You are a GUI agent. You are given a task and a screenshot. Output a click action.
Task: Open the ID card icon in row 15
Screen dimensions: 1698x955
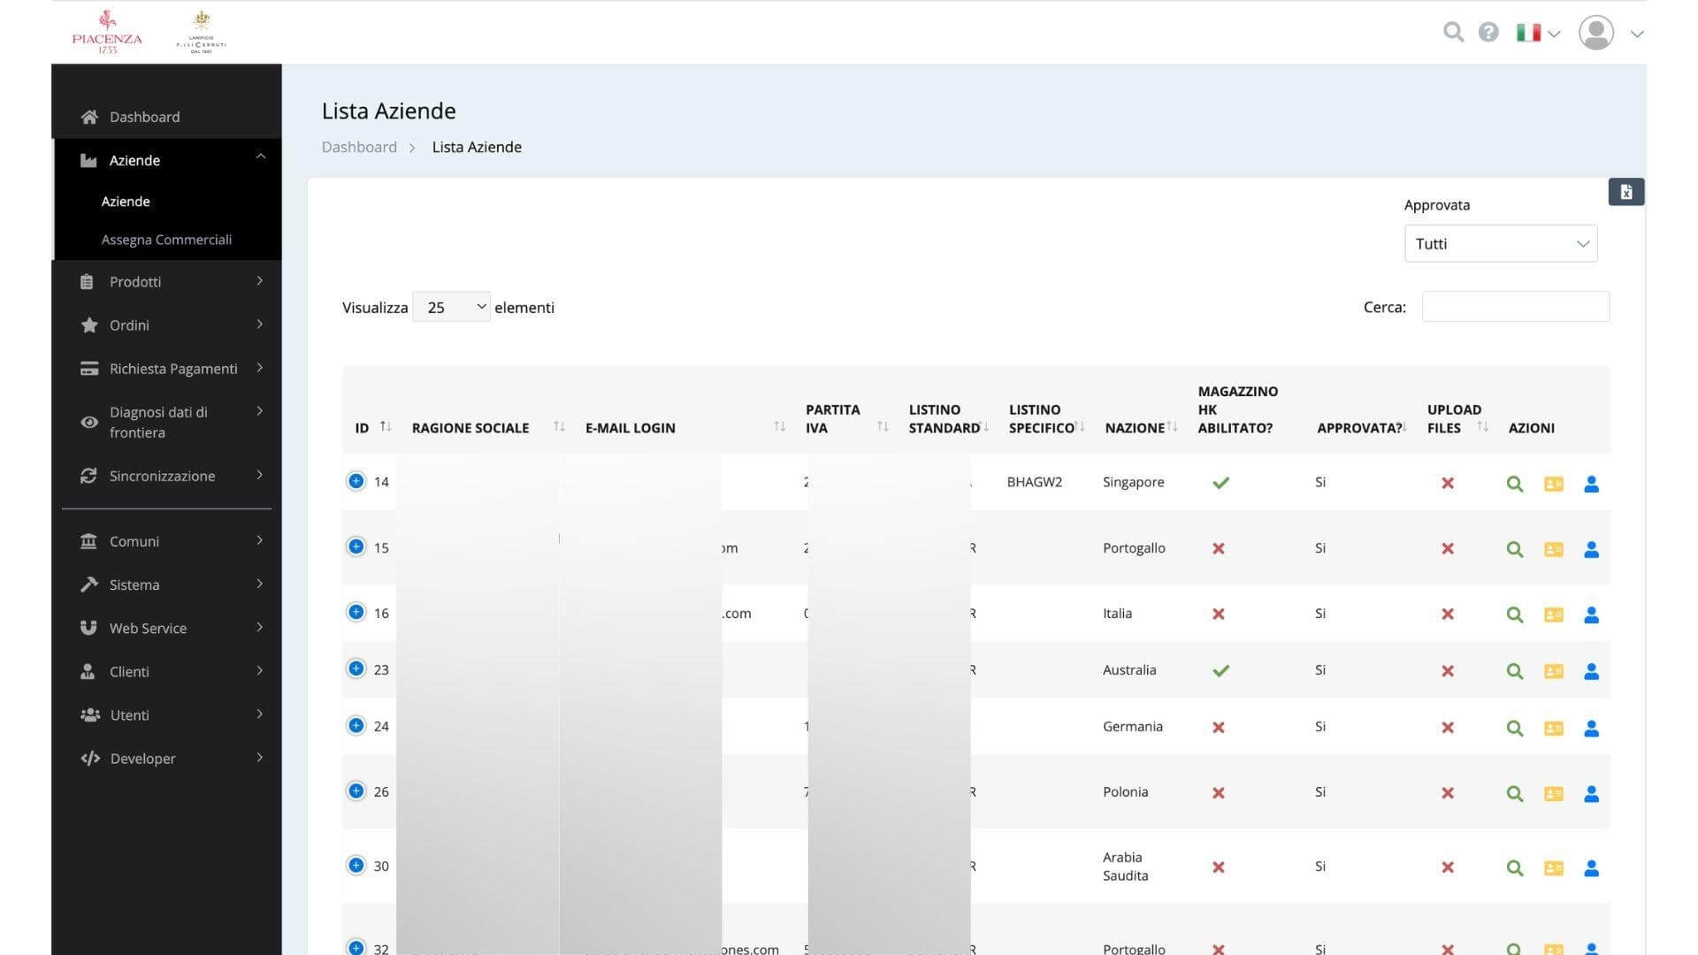pos(1553,549)
